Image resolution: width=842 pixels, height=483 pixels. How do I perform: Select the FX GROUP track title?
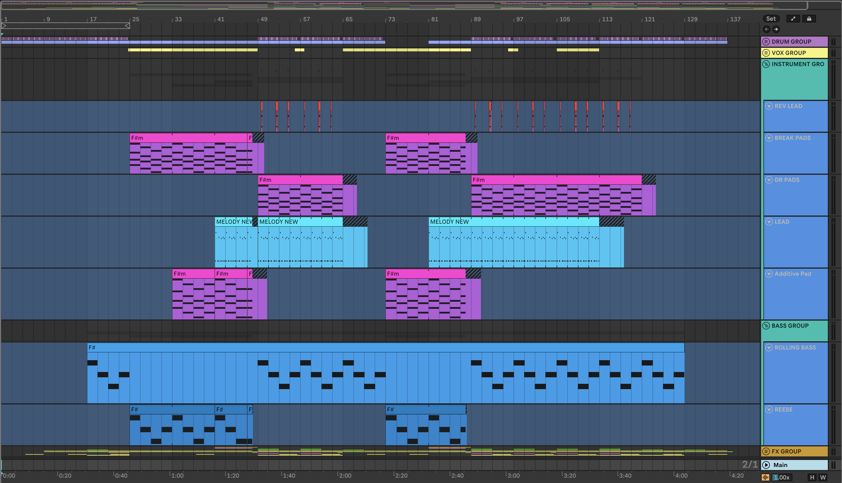pyautogui.click(x=786, y=451)
